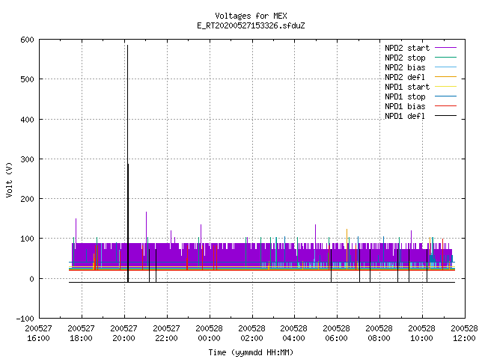Click the 'NPD1 stop' legend label
The image size is (479, 359).
405,96
